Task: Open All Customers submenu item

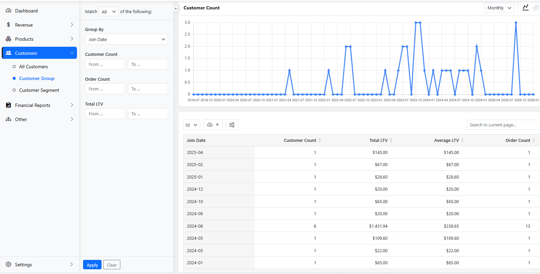Action: coord(33,67)
